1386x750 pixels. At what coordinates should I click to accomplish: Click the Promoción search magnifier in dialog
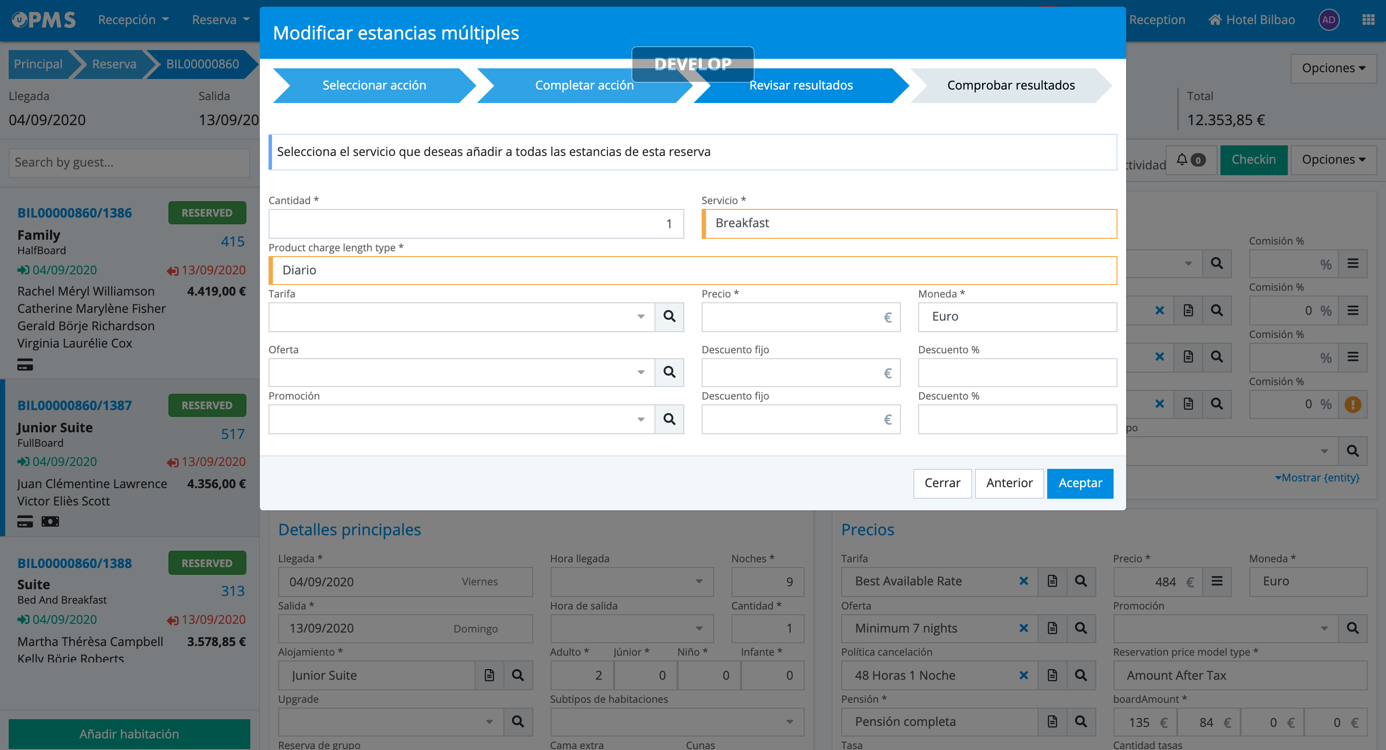pyautogui.click(x=669, y=419)
